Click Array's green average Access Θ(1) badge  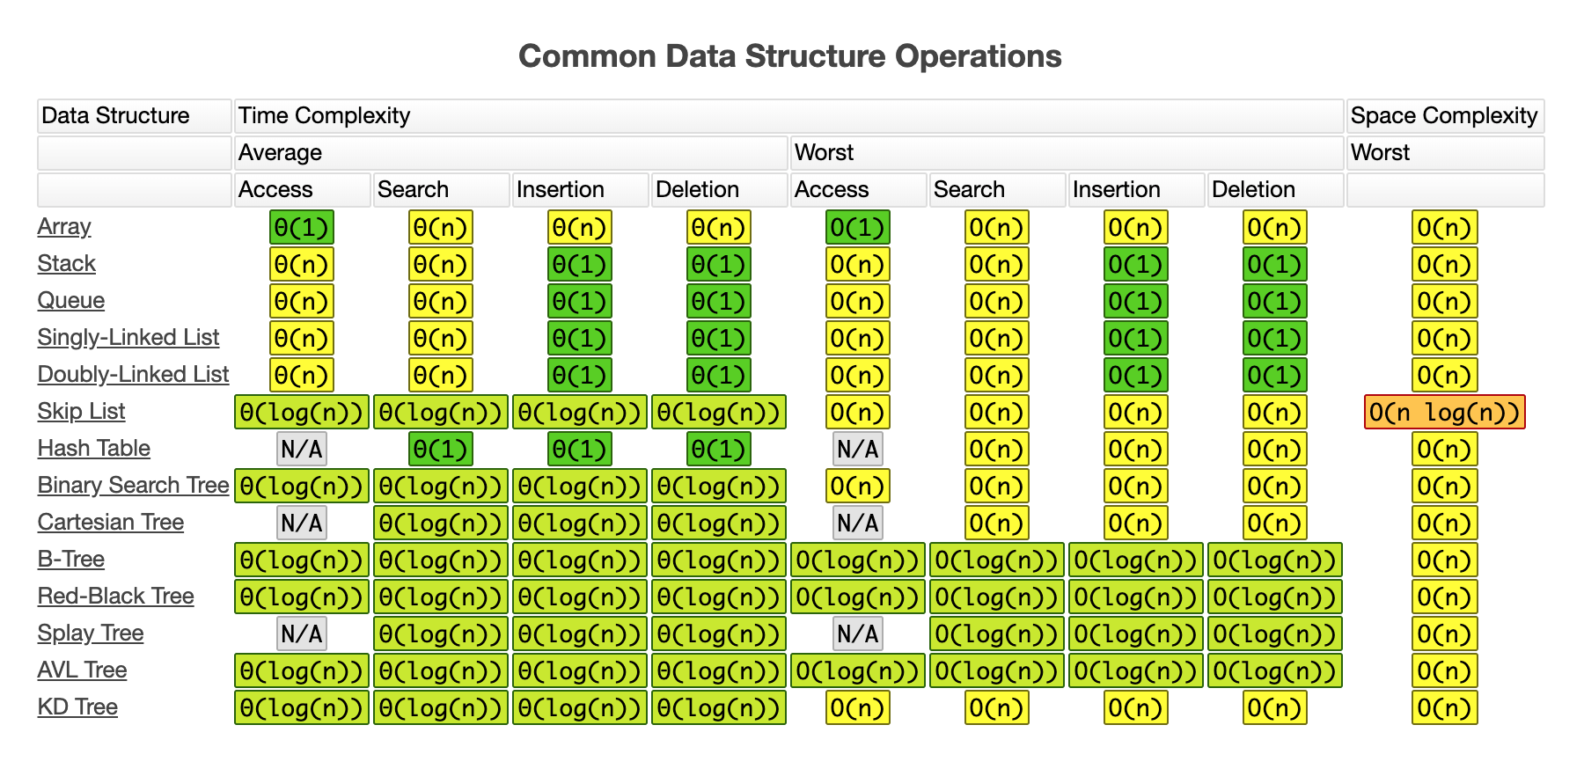pyautogui.click(x=302, y=227)
